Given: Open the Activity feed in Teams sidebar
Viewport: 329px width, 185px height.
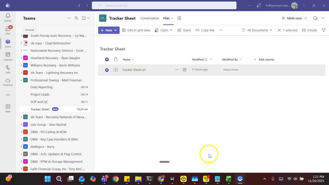Looking at the screenshot, I should pyautogui.click(x=8, y=18).
